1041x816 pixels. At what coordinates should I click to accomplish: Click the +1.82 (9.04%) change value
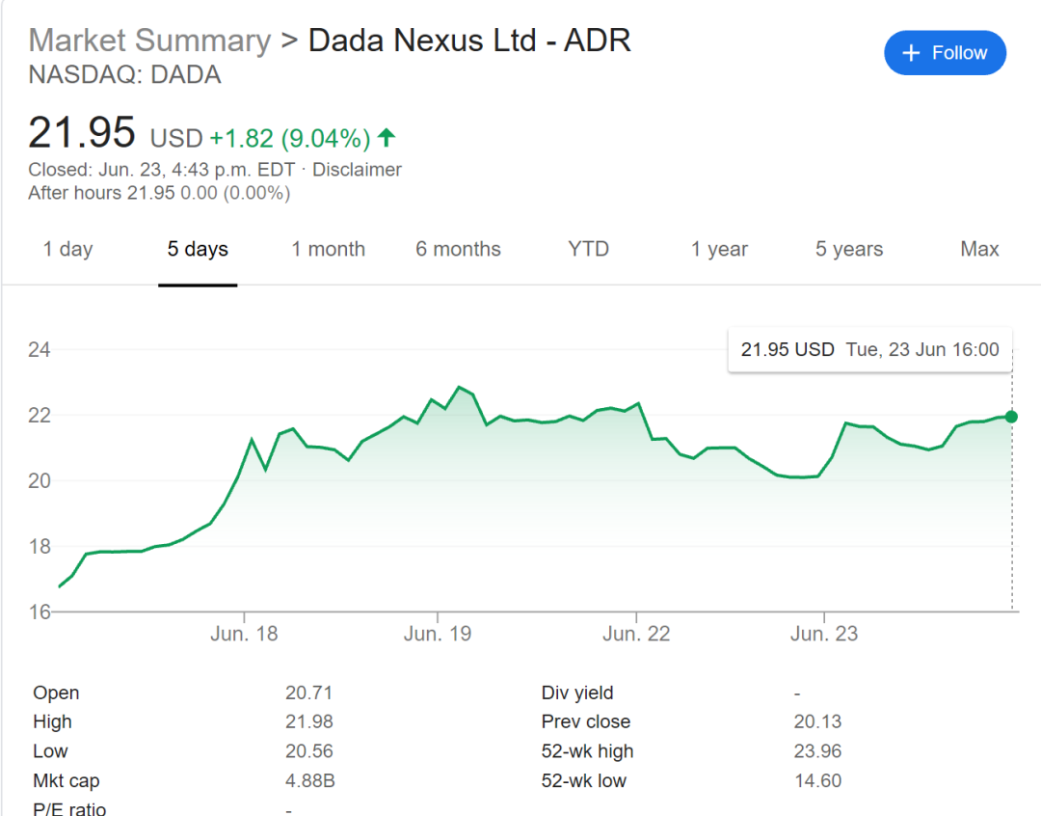pos(290,138)
